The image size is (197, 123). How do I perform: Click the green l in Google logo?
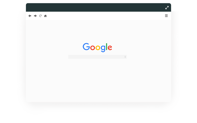click(x=107, y=47)
